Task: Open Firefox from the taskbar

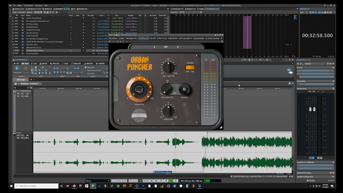Action: [74, 186]
